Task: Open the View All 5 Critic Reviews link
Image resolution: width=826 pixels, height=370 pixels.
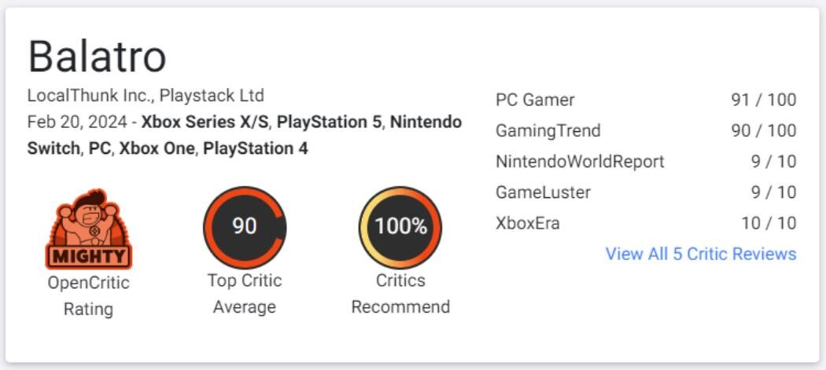Action: (700, 254)
